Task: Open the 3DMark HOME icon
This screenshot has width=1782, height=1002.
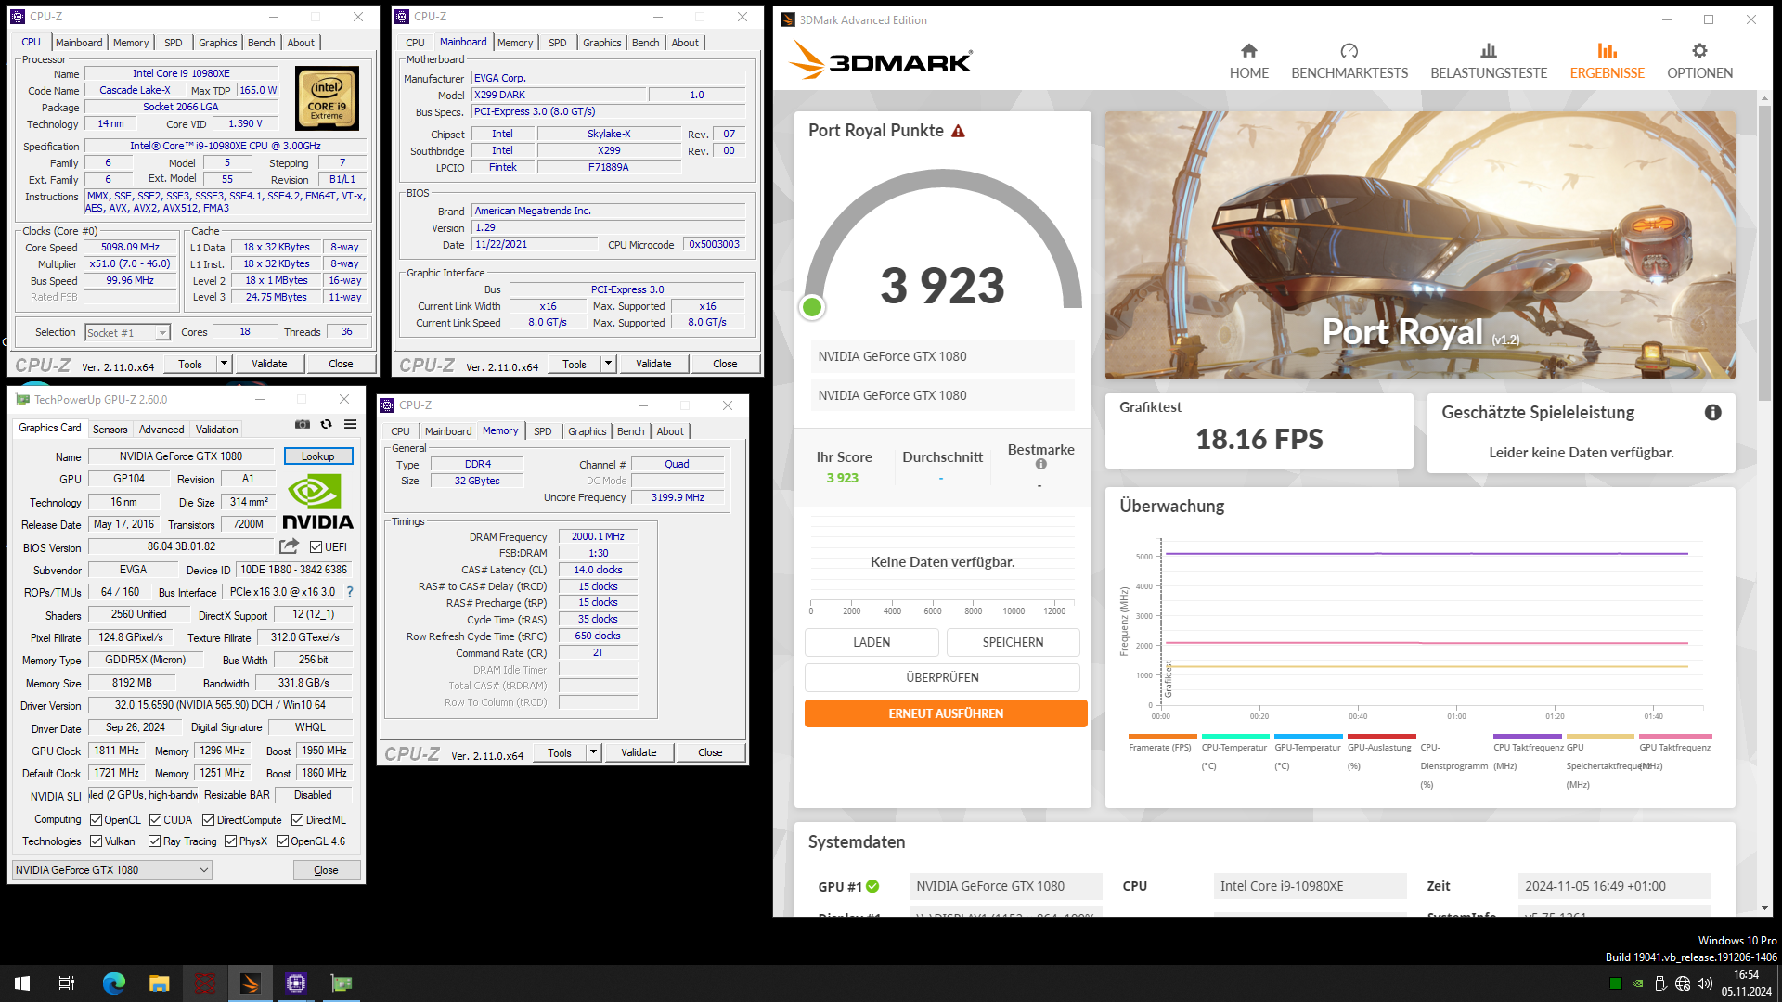Action: (1248, 51)
